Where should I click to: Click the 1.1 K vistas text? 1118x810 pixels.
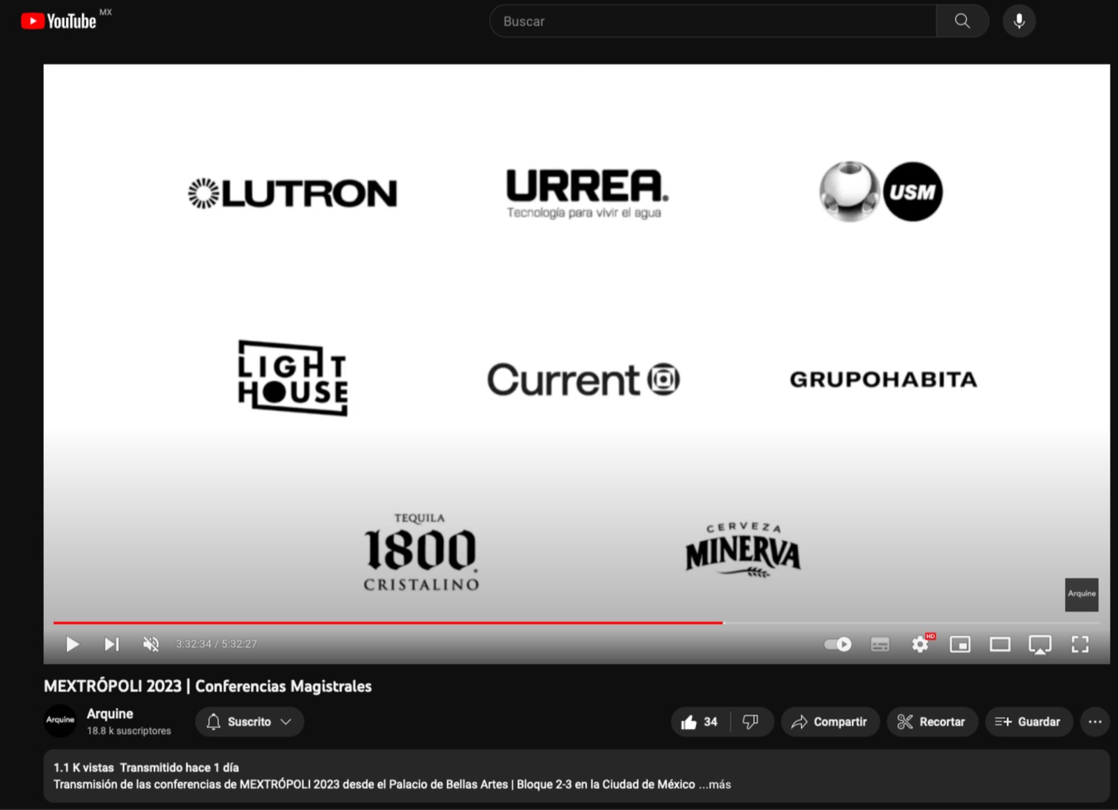click(84, 767)
